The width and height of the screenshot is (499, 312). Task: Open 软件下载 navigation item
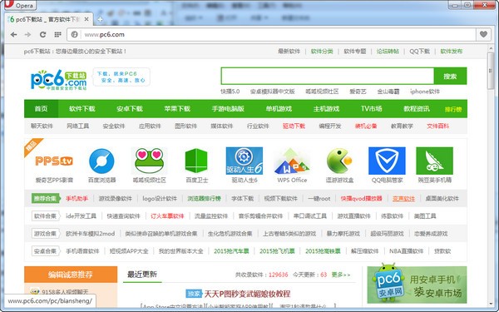pyautogui.click(x=82, y=109)
